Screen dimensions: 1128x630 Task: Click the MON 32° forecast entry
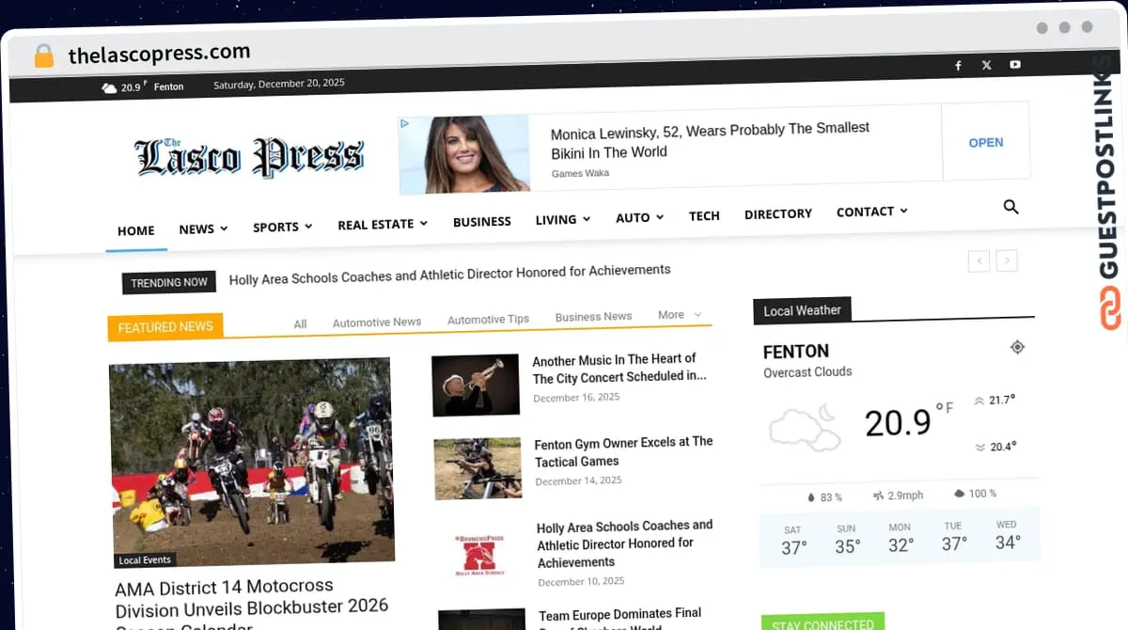[x=901, y=538]
